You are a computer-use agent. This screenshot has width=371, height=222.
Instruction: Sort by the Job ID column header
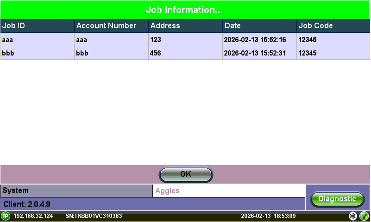(37, 26)
